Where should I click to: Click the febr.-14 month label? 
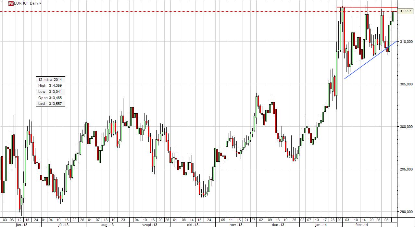[361, 225]
